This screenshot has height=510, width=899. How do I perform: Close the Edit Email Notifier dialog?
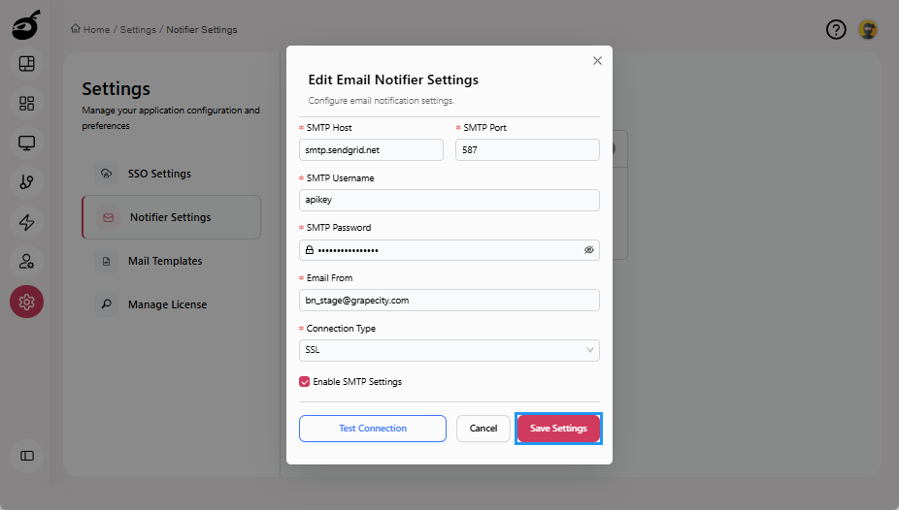coord(597,61)
